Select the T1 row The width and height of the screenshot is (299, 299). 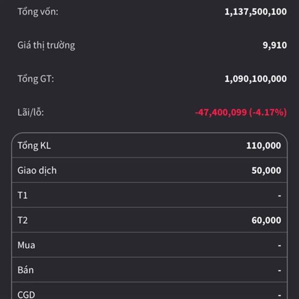[x=149, y=195]
